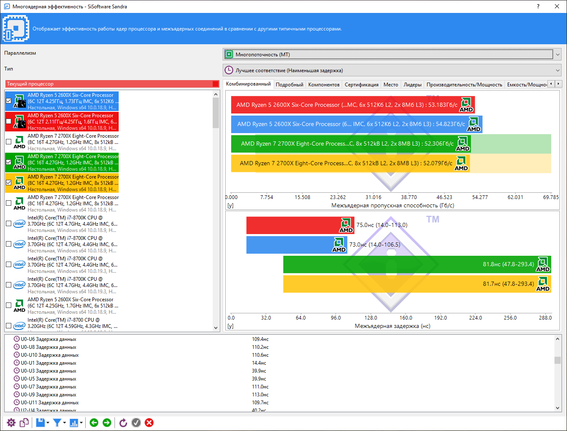Select the U0-U9 Задержка данных row
The height and width of the screenshot is (431, 567).
tap(278, 395)
